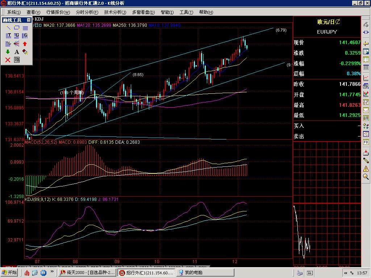
Task: Click the candlestick chart icon in right toolbar
Action: pyautogui.click(x=366, y=94)
